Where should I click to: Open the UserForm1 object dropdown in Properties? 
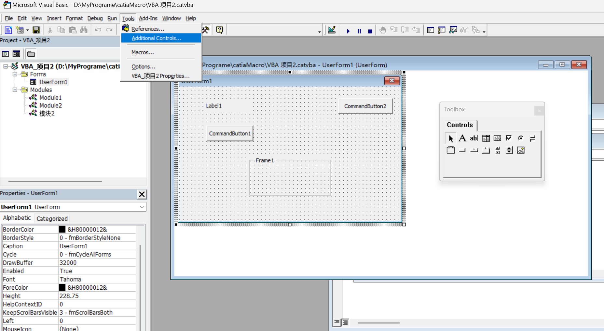click(x=142, y=207)
